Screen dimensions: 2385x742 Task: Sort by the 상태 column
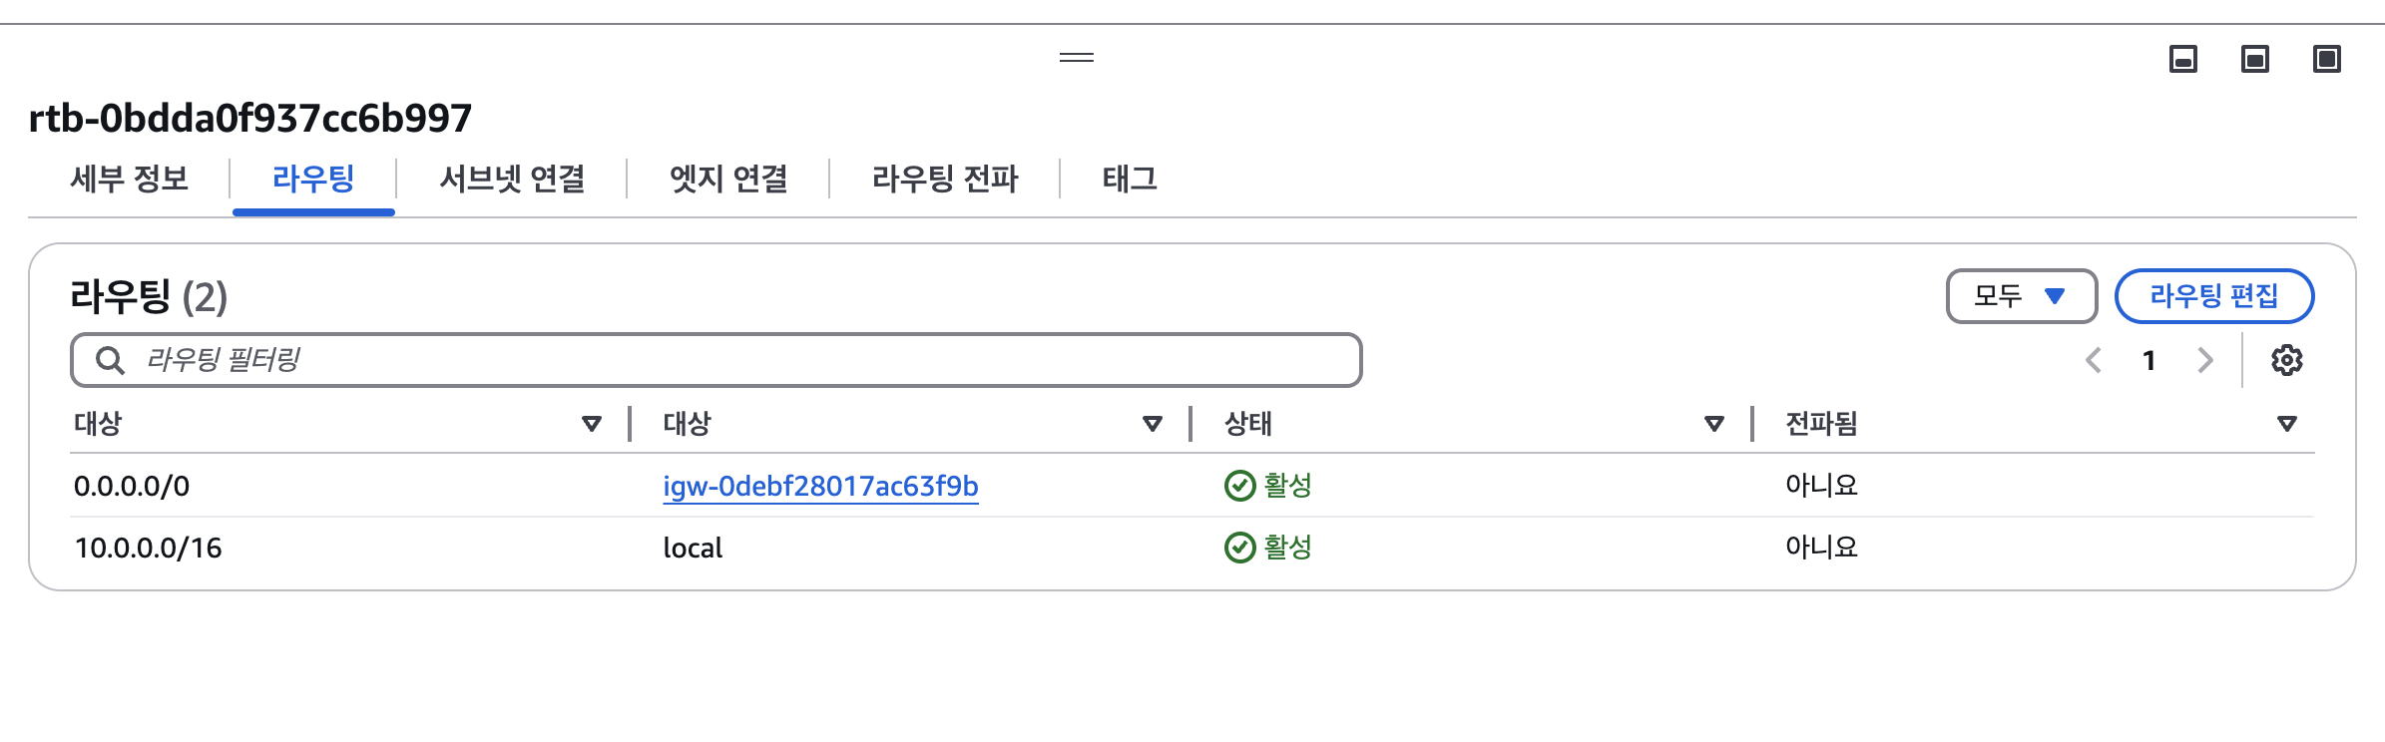click(1714, 424)
